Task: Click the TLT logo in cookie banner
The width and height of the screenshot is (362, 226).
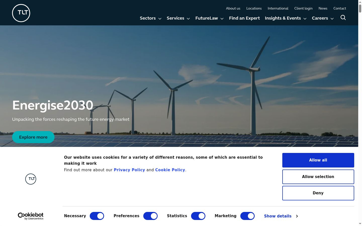Action: (x=31, y=179)
